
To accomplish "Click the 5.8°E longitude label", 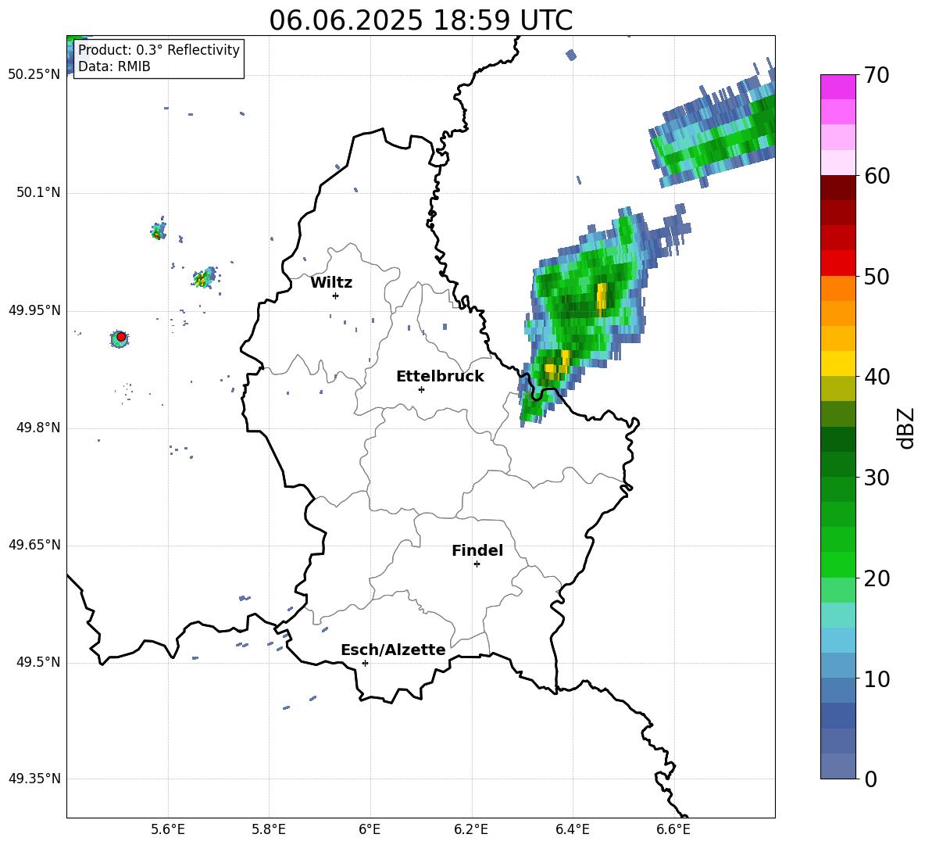I will (x=269, y=829).
